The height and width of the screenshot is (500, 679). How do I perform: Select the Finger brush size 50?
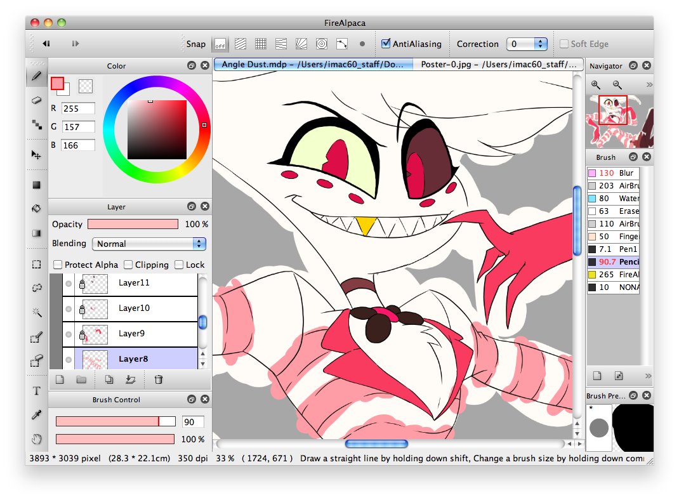point(613,237)
